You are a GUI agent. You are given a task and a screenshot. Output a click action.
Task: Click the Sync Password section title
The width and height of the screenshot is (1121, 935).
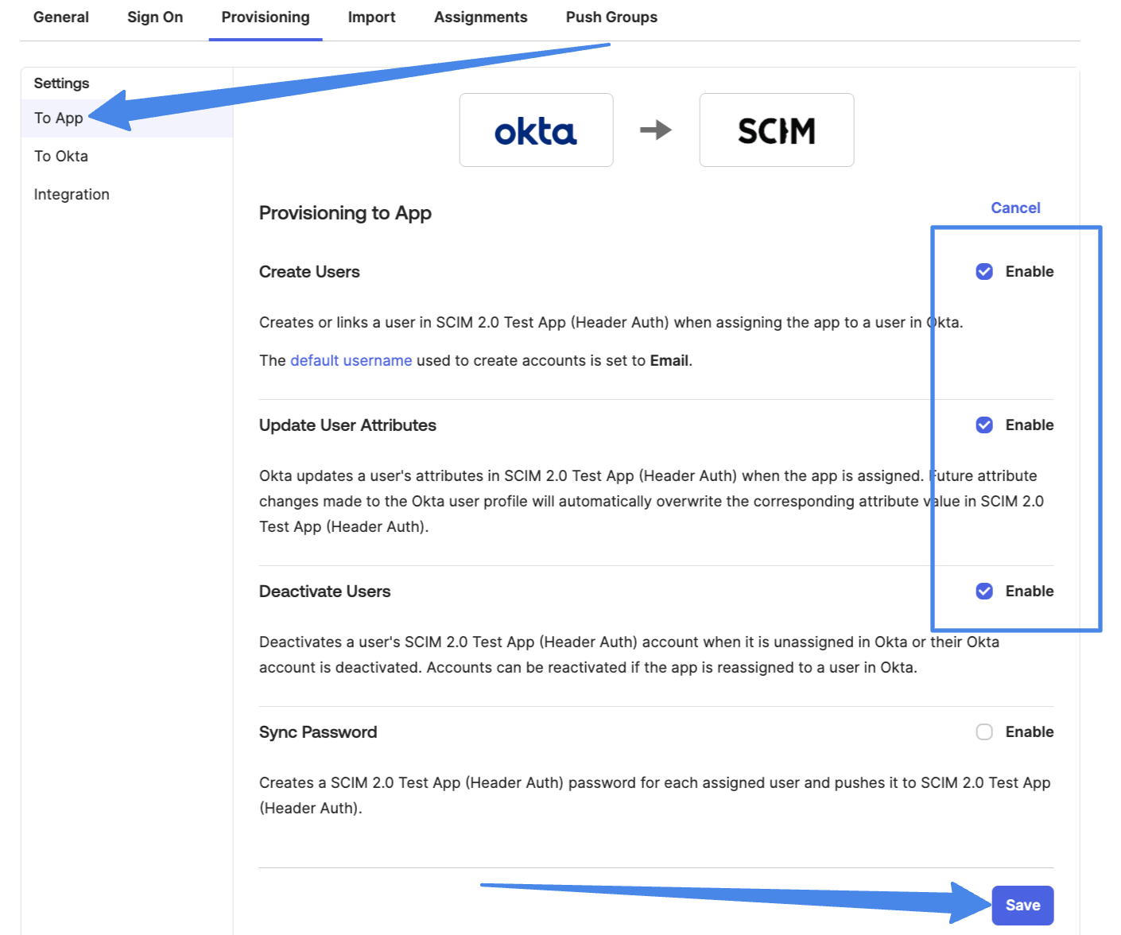pyautogui.click(x=318, y=732)
